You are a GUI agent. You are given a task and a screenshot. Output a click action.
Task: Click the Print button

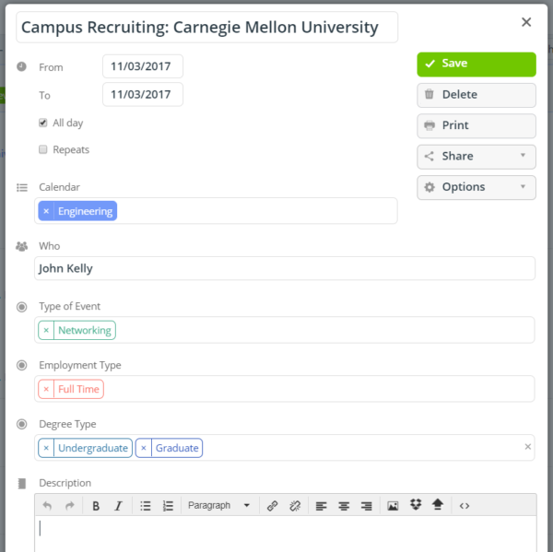click(x=477, y=125)
